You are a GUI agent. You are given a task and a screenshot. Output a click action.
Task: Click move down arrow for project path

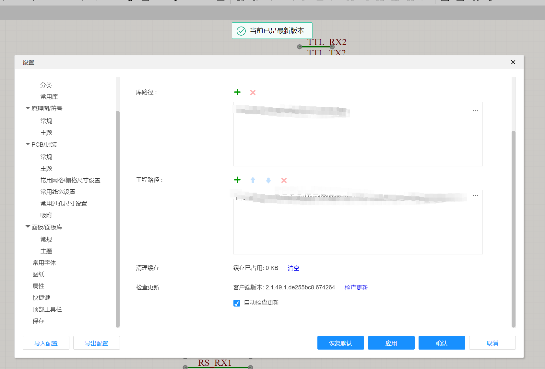click(268, 180)
